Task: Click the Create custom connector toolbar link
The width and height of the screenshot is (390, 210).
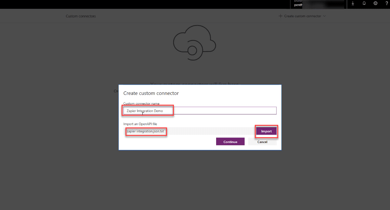Action: 302,16
